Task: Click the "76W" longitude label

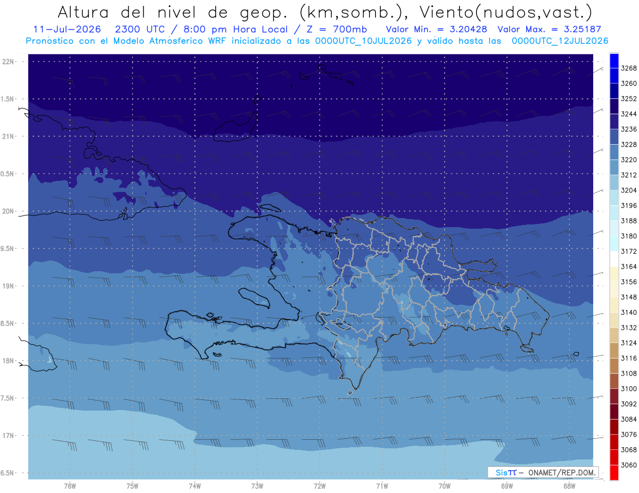Action: coord(70,486)
